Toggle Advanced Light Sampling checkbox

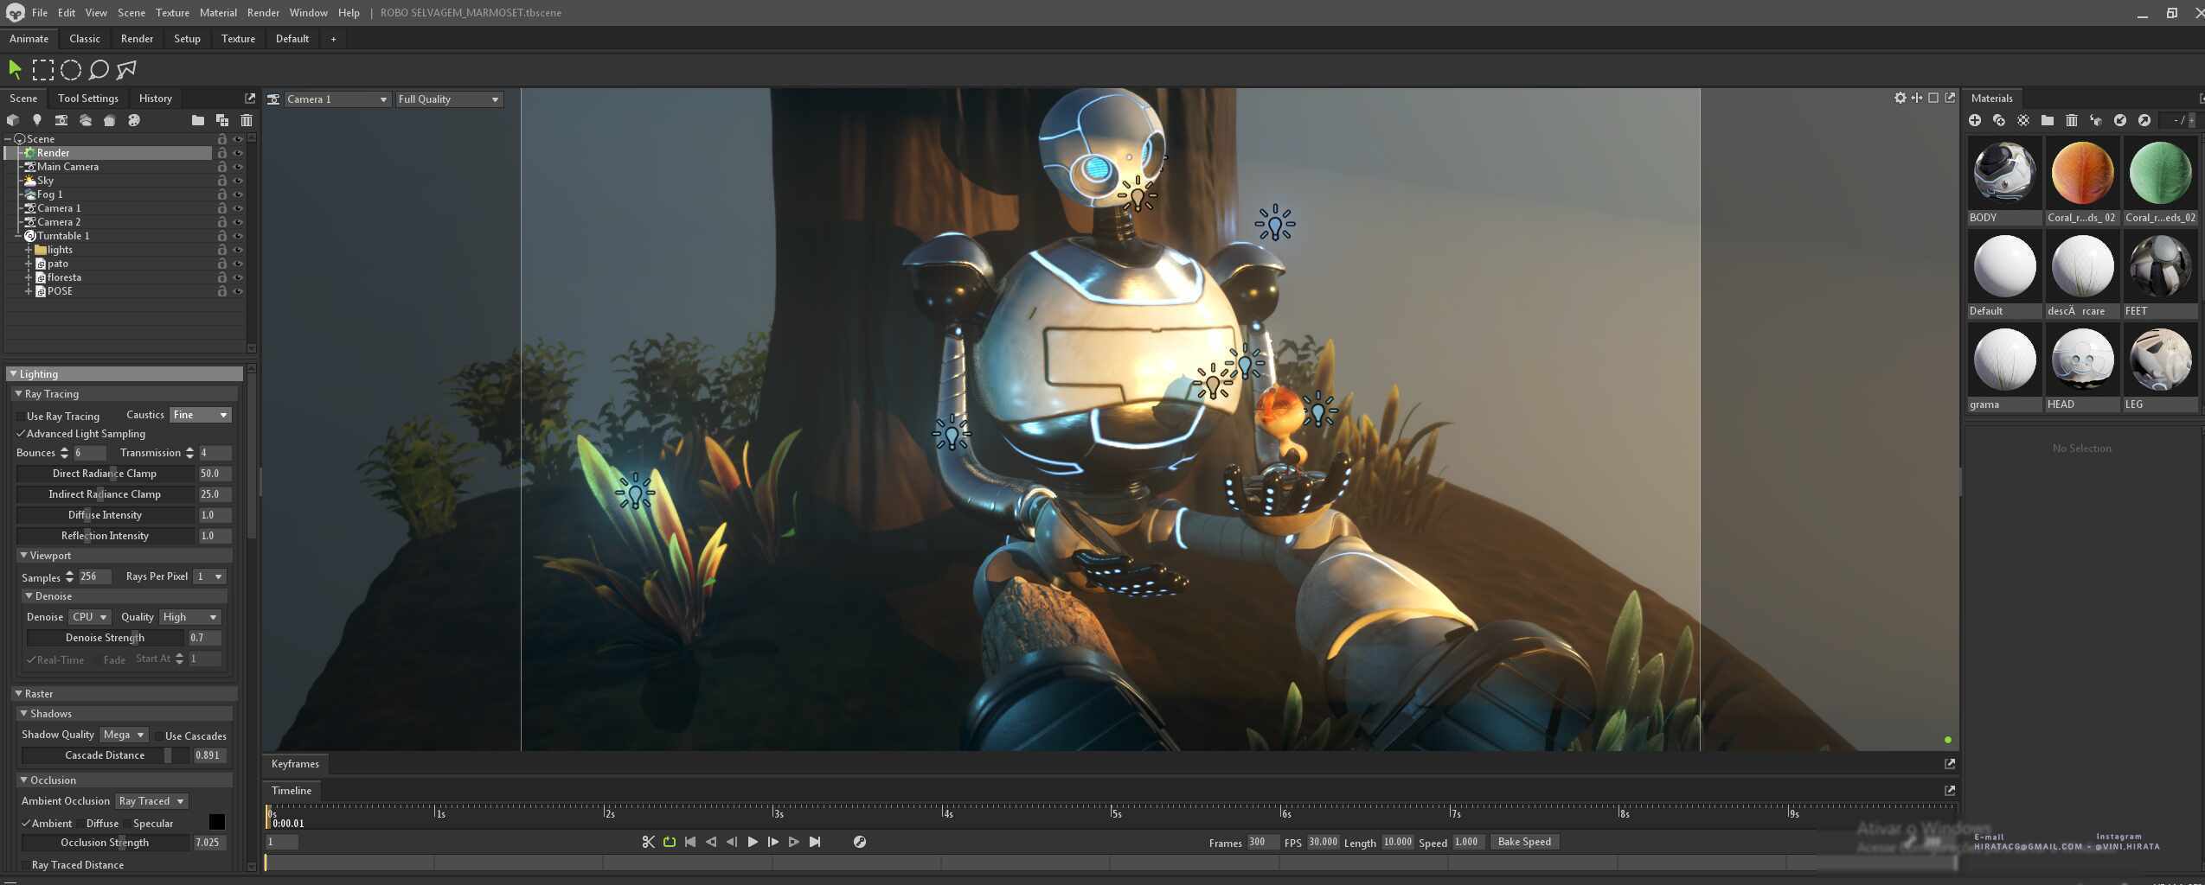[21, 434]
